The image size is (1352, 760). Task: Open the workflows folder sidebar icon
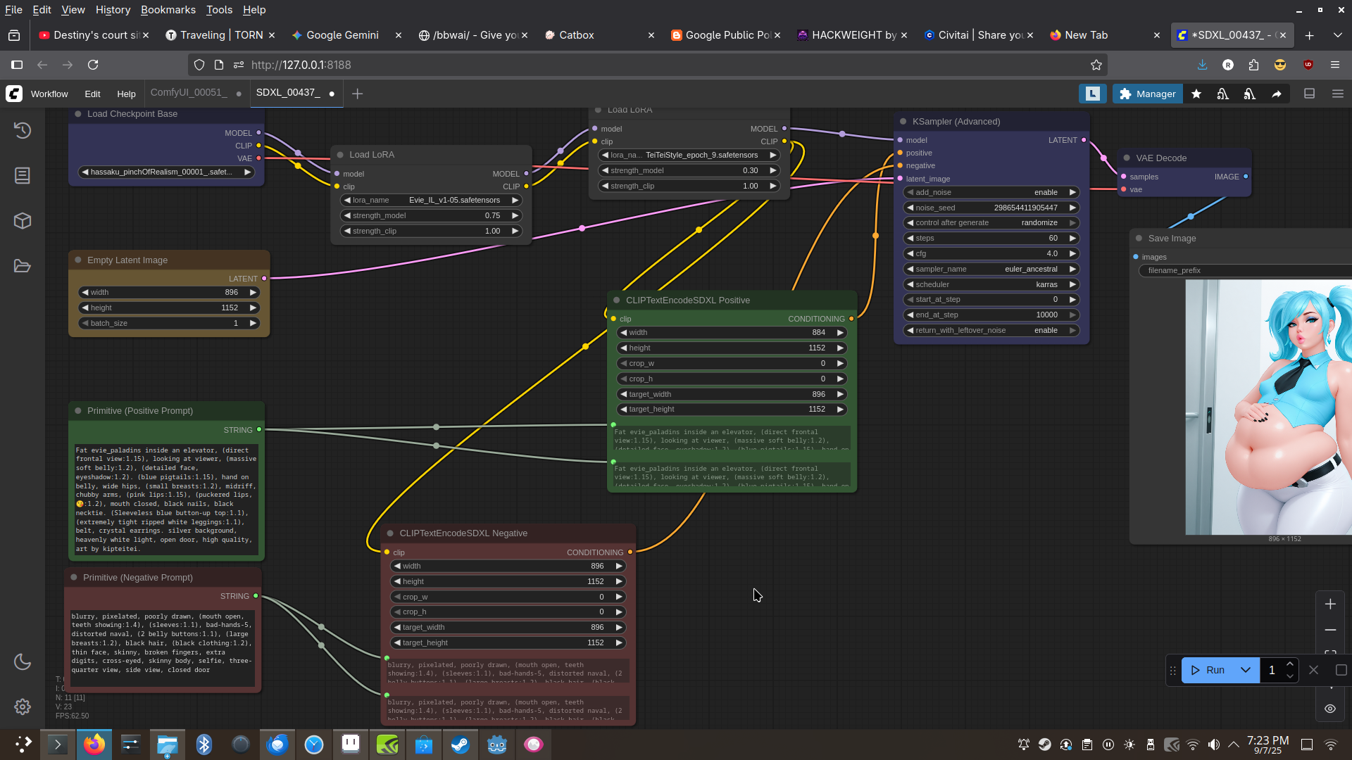click(23, 266)
